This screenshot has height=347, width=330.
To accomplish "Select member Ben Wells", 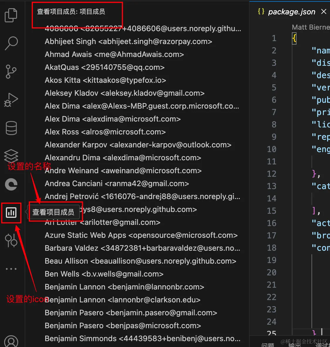I will point(104,274).
